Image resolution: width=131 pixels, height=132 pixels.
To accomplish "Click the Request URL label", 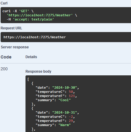I will tap(11, 28).
